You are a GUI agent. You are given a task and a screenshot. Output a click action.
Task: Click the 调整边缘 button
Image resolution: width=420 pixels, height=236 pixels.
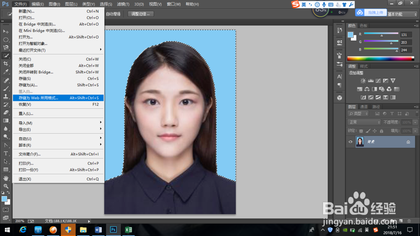pyautogui.click(x=141, y=14)
